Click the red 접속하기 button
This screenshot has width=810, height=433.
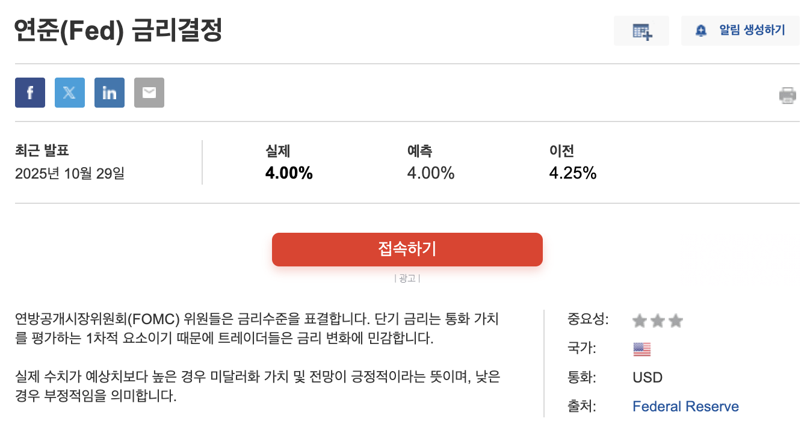[407, 249]
